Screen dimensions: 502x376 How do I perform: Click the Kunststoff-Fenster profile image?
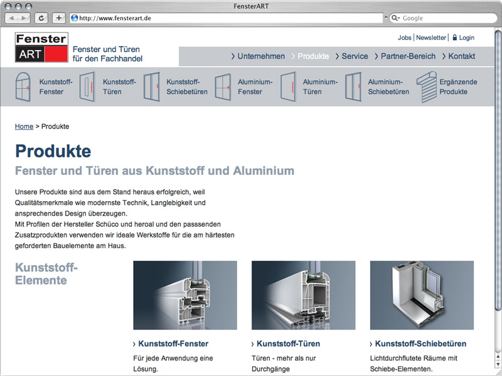(x=185, y=295)
